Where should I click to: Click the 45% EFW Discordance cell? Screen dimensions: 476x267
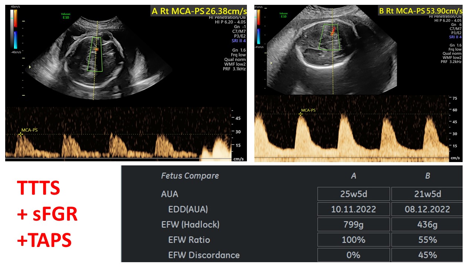pos(427,255)
